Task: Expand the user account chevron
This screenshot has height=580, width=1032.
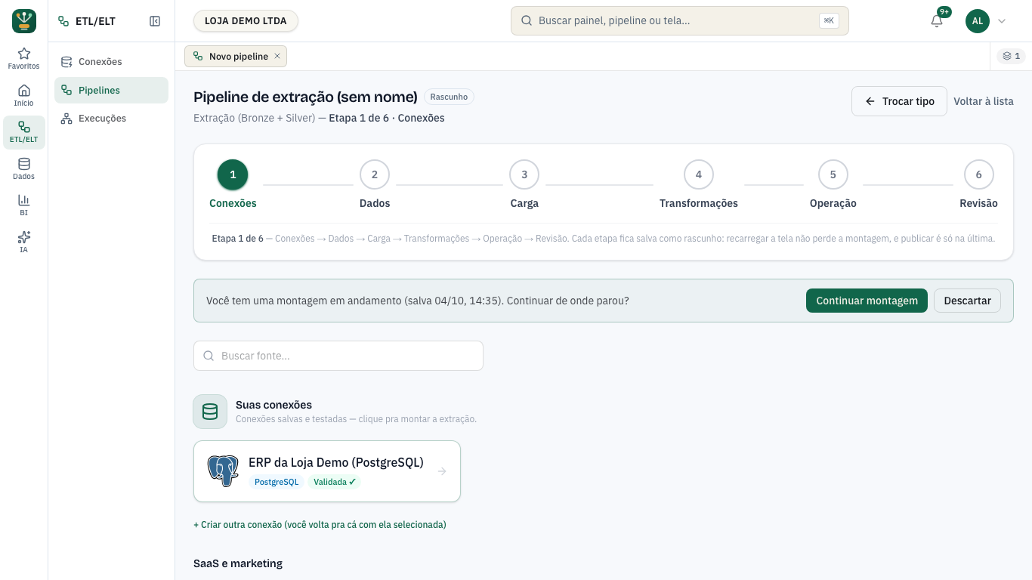Action: pyautogui.click(x=1002, y=21)
